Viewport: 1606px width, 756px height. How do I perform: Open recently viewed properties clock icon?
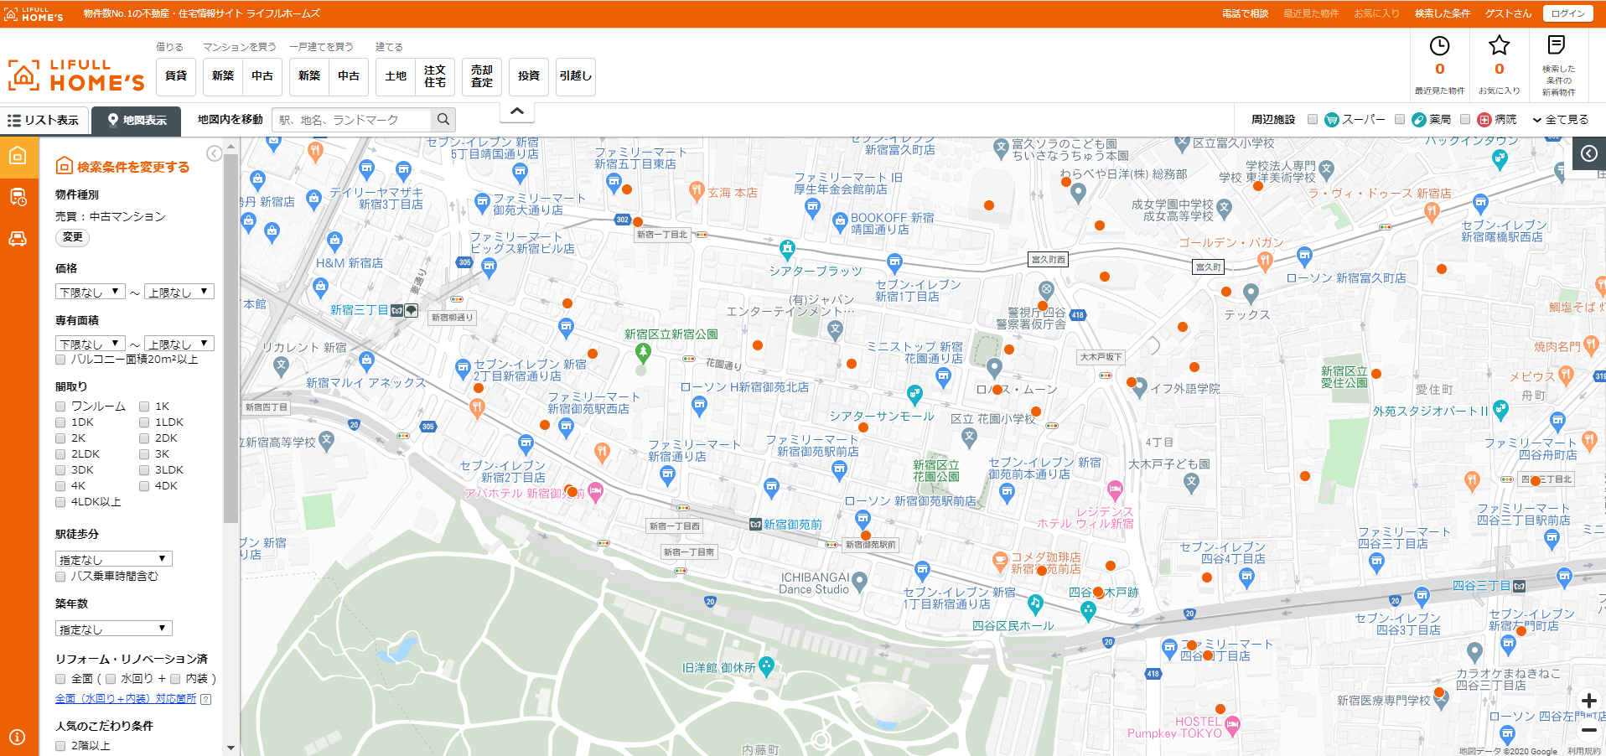1439,46
